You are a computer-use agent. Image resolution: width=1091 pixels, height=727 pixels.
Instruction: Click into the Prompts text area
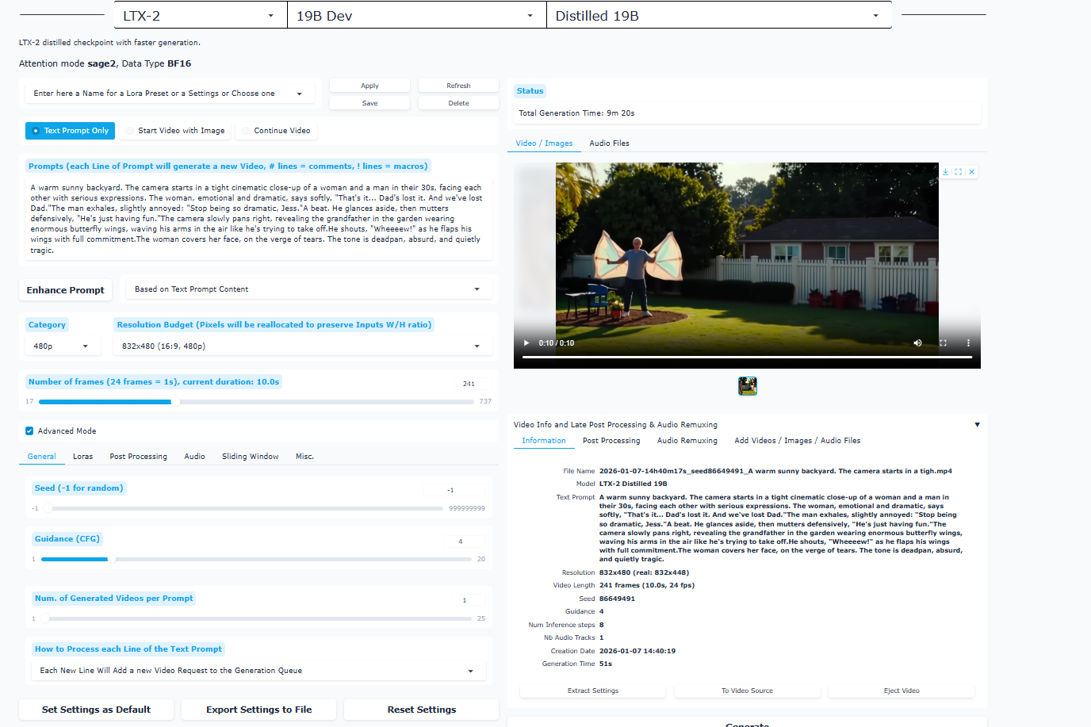(x=258, y=219)
